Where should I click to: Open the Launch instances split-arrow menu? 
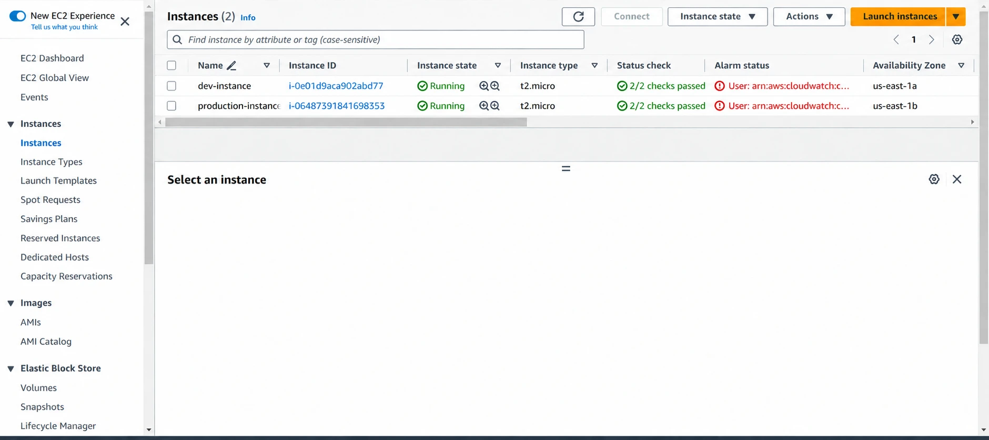[x=956, y=16]
